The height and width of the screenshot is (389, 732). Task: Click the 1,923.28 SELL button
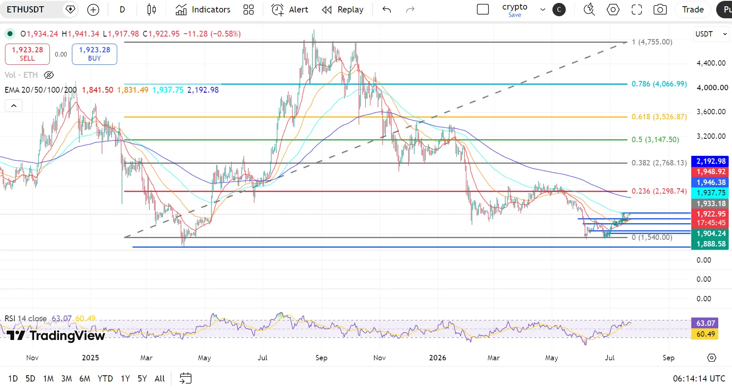tap(27, 54)
